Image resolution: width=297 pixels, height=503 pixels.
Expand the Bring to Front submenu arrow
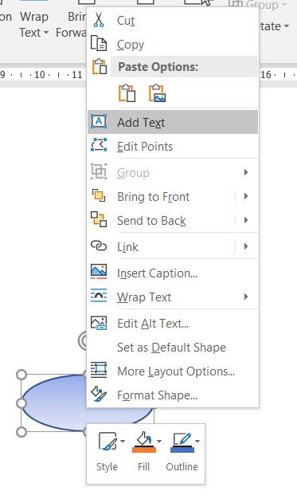click(246, 196)
